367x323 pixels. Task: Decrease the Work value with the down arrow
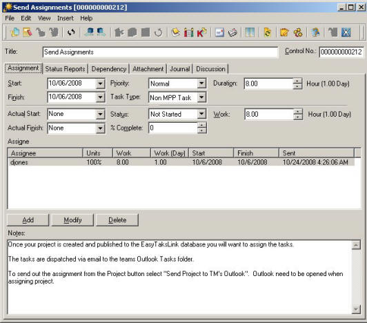[298, 117]
